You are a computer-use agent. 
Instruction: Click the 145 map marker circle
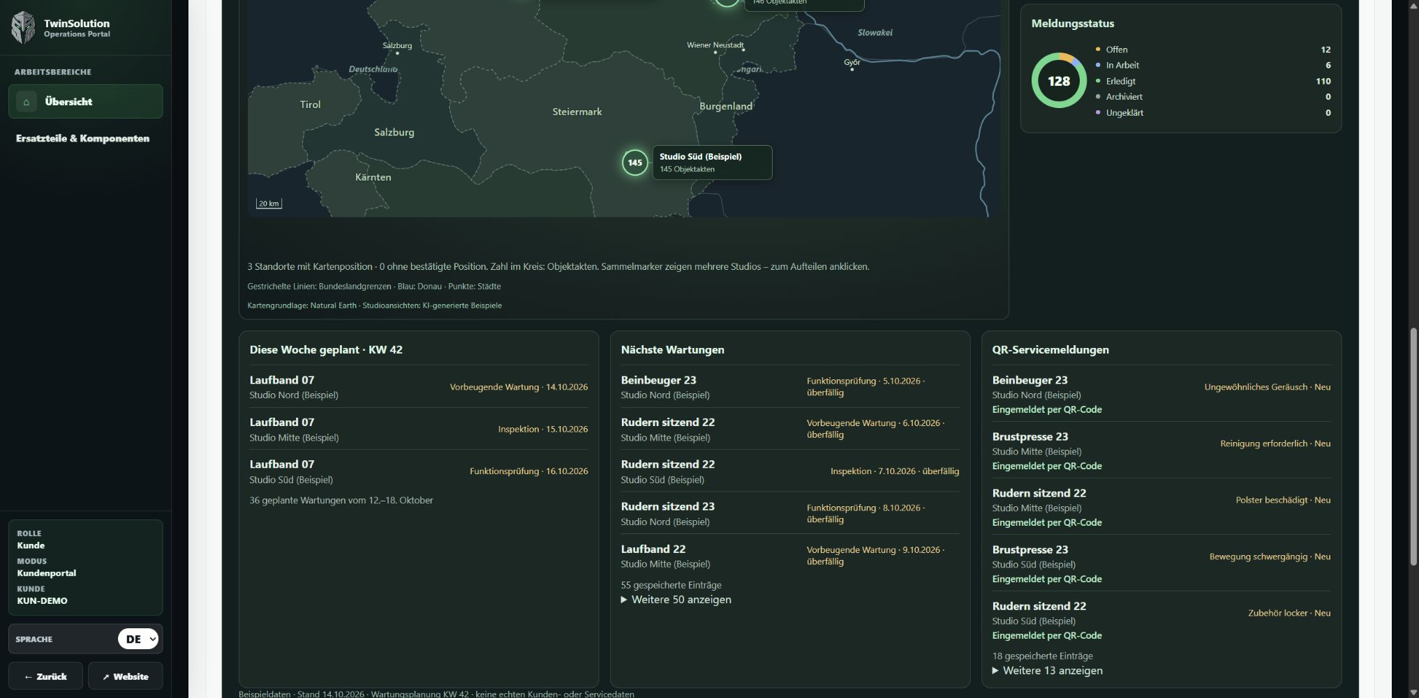tap(634, 162)
